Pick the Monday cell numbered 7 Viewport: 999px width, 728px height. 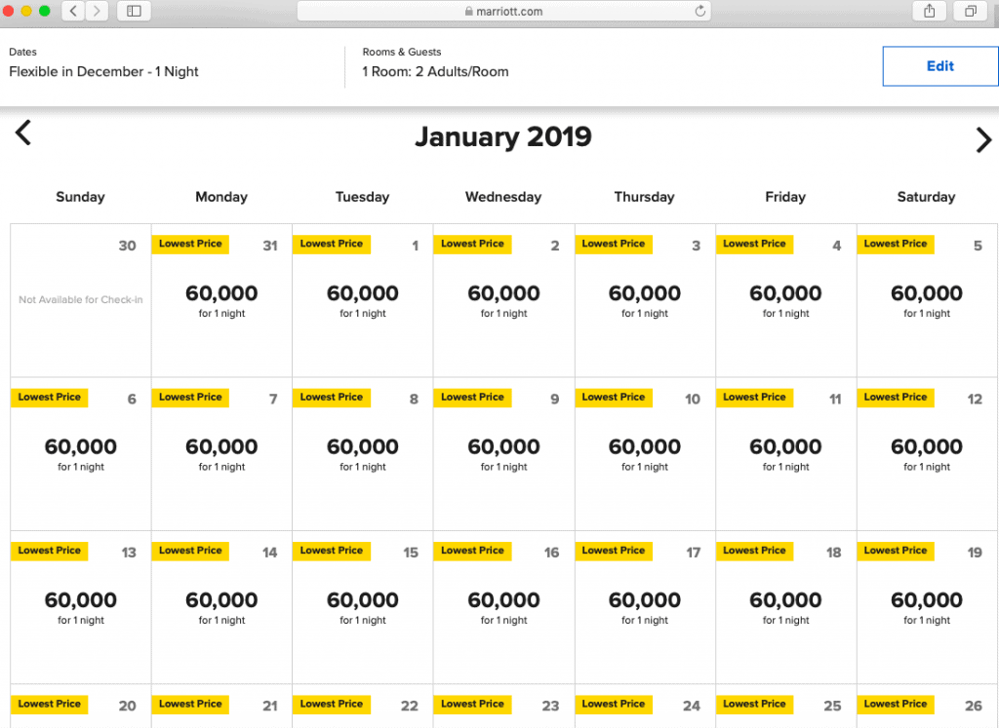[x=221, y=454]
